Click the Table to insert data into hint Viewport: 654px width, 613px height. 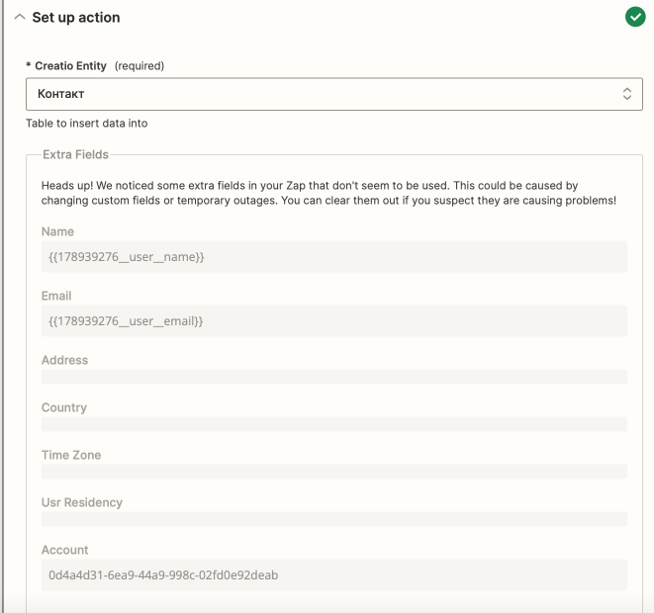tap(87, 124)
